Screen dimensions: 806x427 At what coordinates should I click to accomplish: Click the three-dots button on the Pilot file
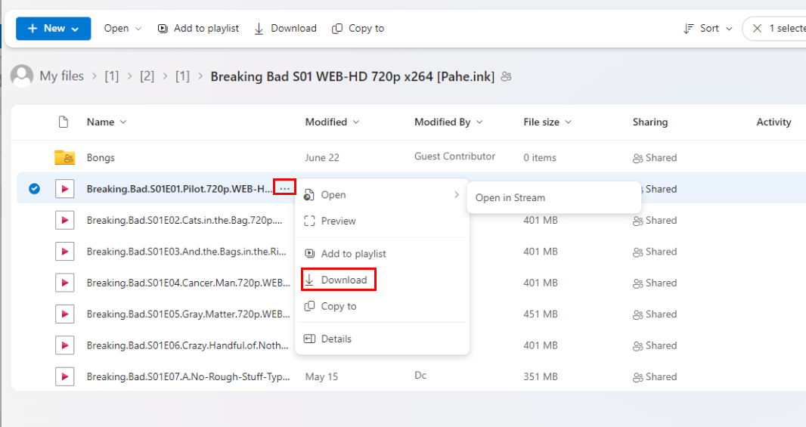click(284, 188)
